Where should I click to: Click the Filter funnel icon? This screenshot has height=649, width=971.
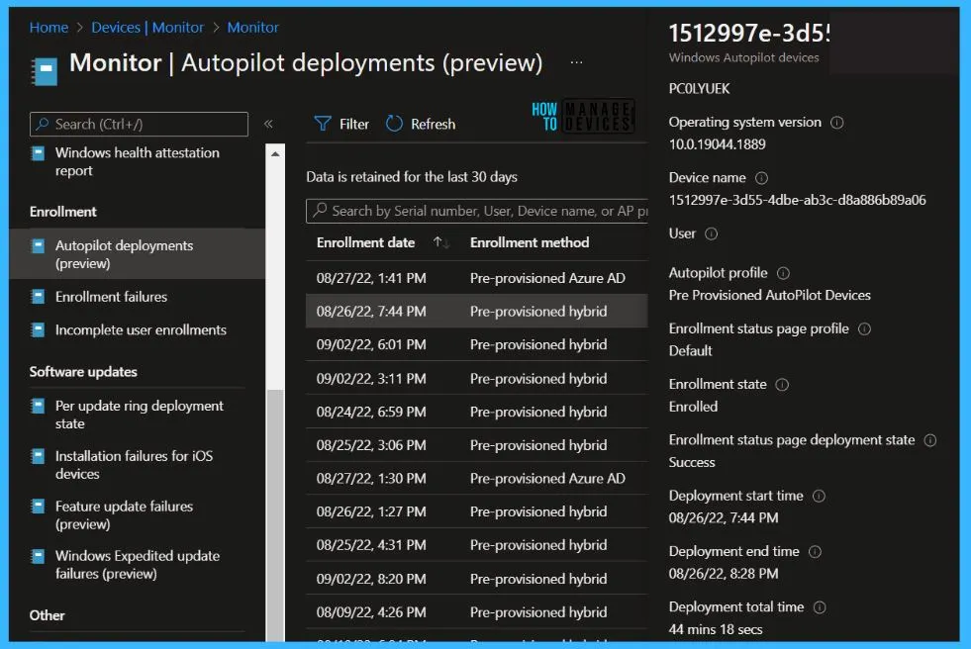click(323, 124)
